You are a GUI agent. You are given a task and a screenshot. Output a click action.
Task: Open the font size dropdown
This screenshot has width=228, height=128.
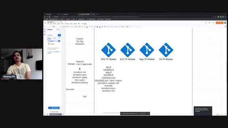click(76, 27)
